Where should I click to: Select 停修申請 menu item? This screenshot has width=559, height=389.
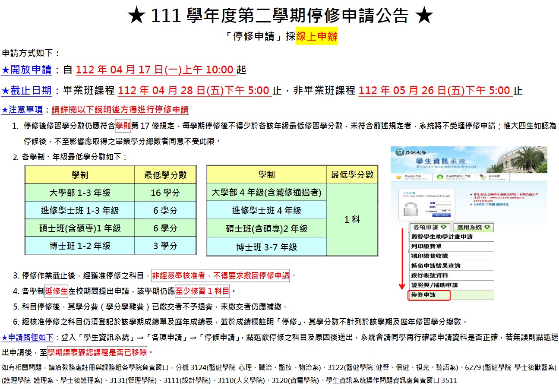(x=429, y=295)
